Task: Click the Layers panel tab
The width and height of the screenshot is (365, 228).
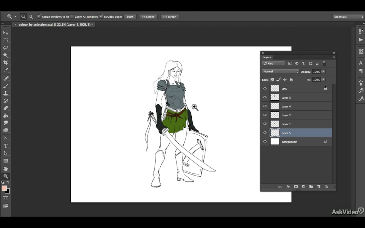Action: click(x=267, y=57)
